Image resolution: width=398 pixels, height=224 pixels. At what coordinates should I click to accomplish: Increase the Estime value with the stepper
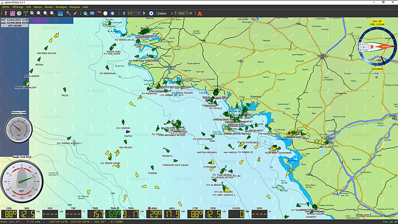coord(175,12)
